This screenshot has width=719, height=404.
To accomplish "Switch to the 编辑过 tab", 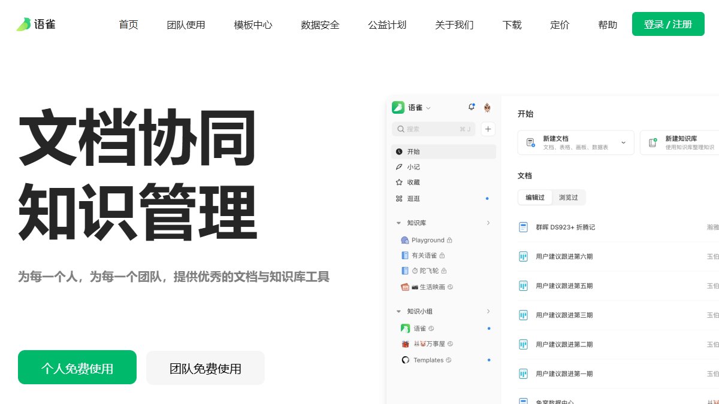I will click(x=535, y=198).
